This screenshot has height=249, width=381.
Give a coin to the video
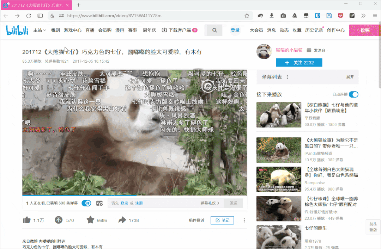click(58, 220)
